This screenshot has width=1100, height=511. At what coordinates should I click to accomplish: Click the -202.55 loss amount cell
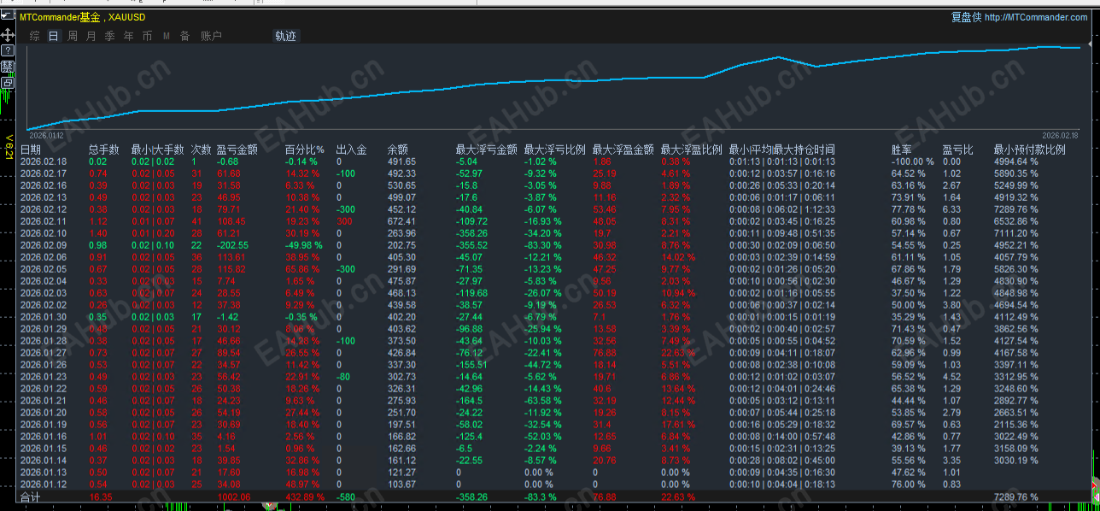231,245
